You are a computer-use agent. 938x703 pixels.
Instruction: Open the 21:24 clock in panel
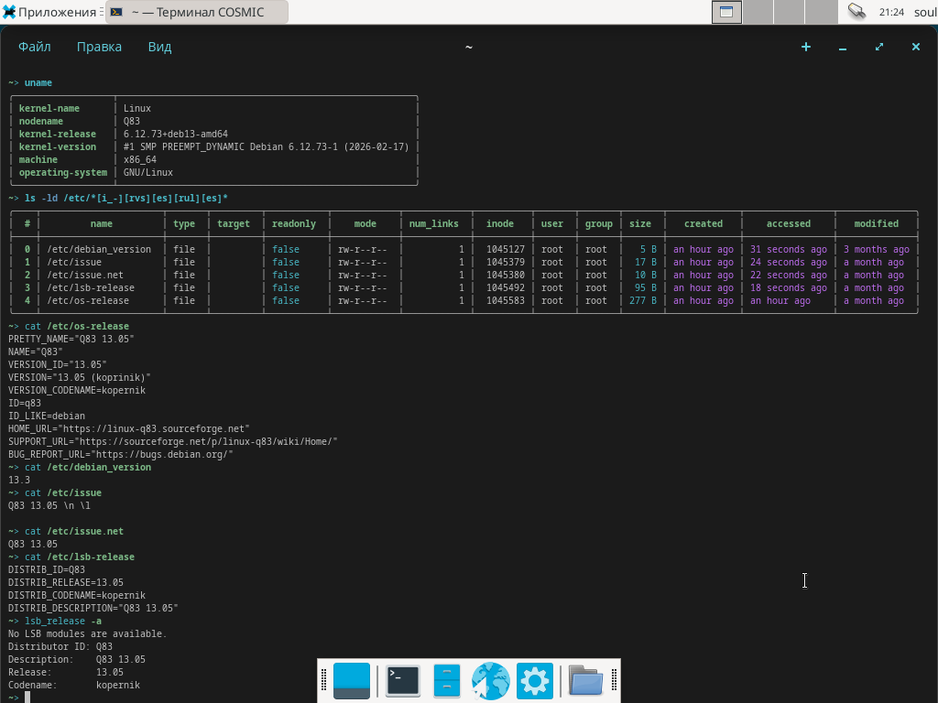click(x=891, y=12)
